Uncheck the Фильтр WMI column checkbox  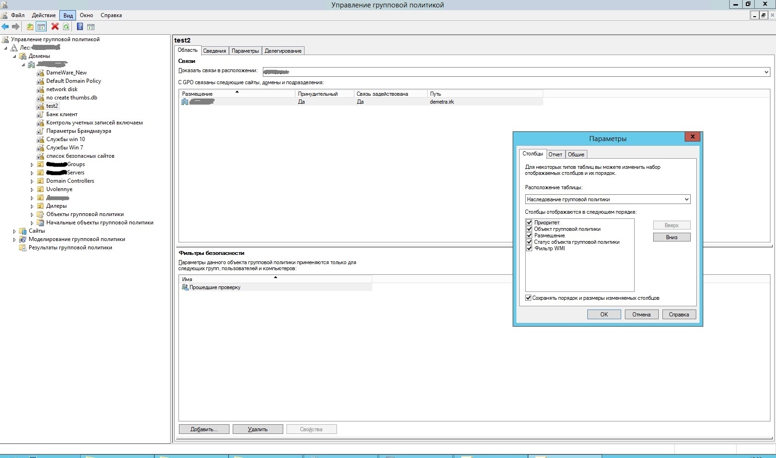[x=529, y=248]
